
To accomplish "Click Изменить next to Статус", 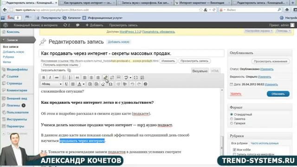I will (267, 69).
